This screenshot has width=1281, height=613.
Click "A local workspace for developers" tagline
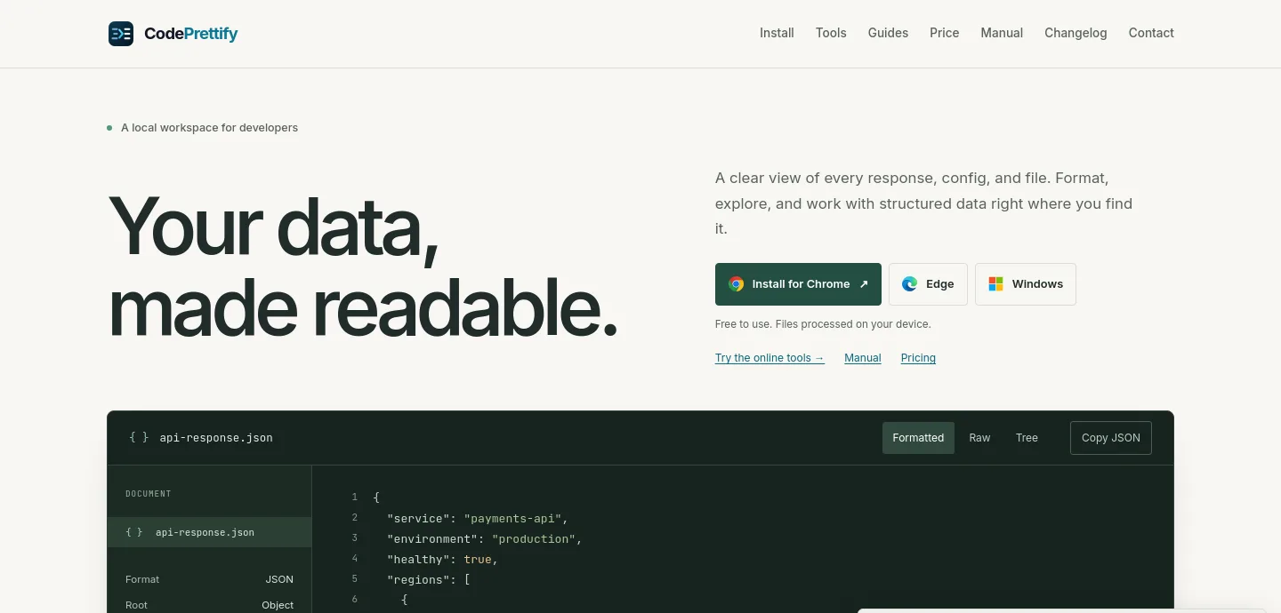tap(209, 128)
